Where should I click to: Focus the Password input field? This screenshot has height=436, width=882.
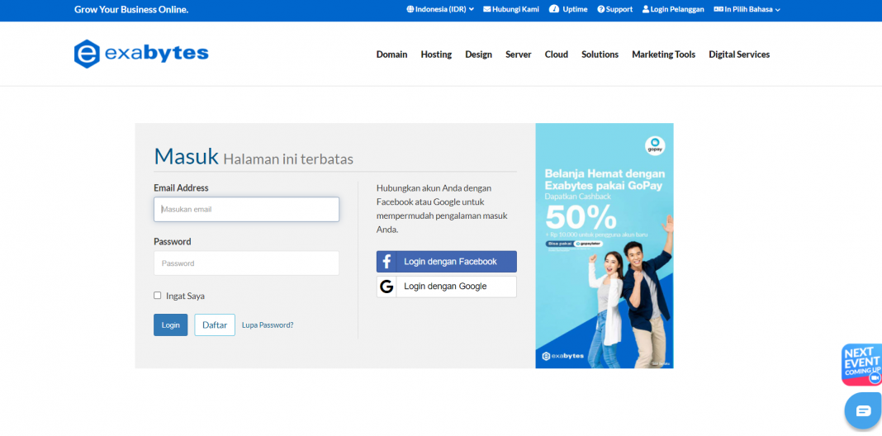click(246, 263)
